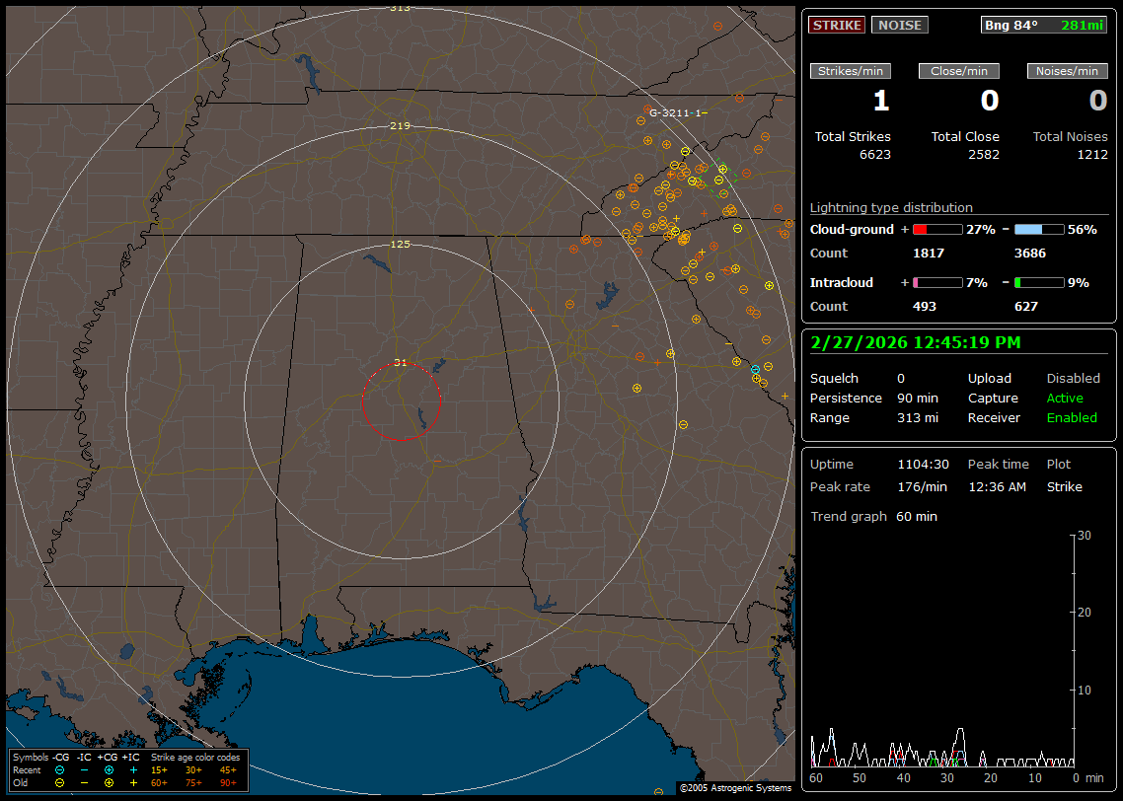
Task: Click the Recent -CG cyan legend symbol
Action: (59, 769)
